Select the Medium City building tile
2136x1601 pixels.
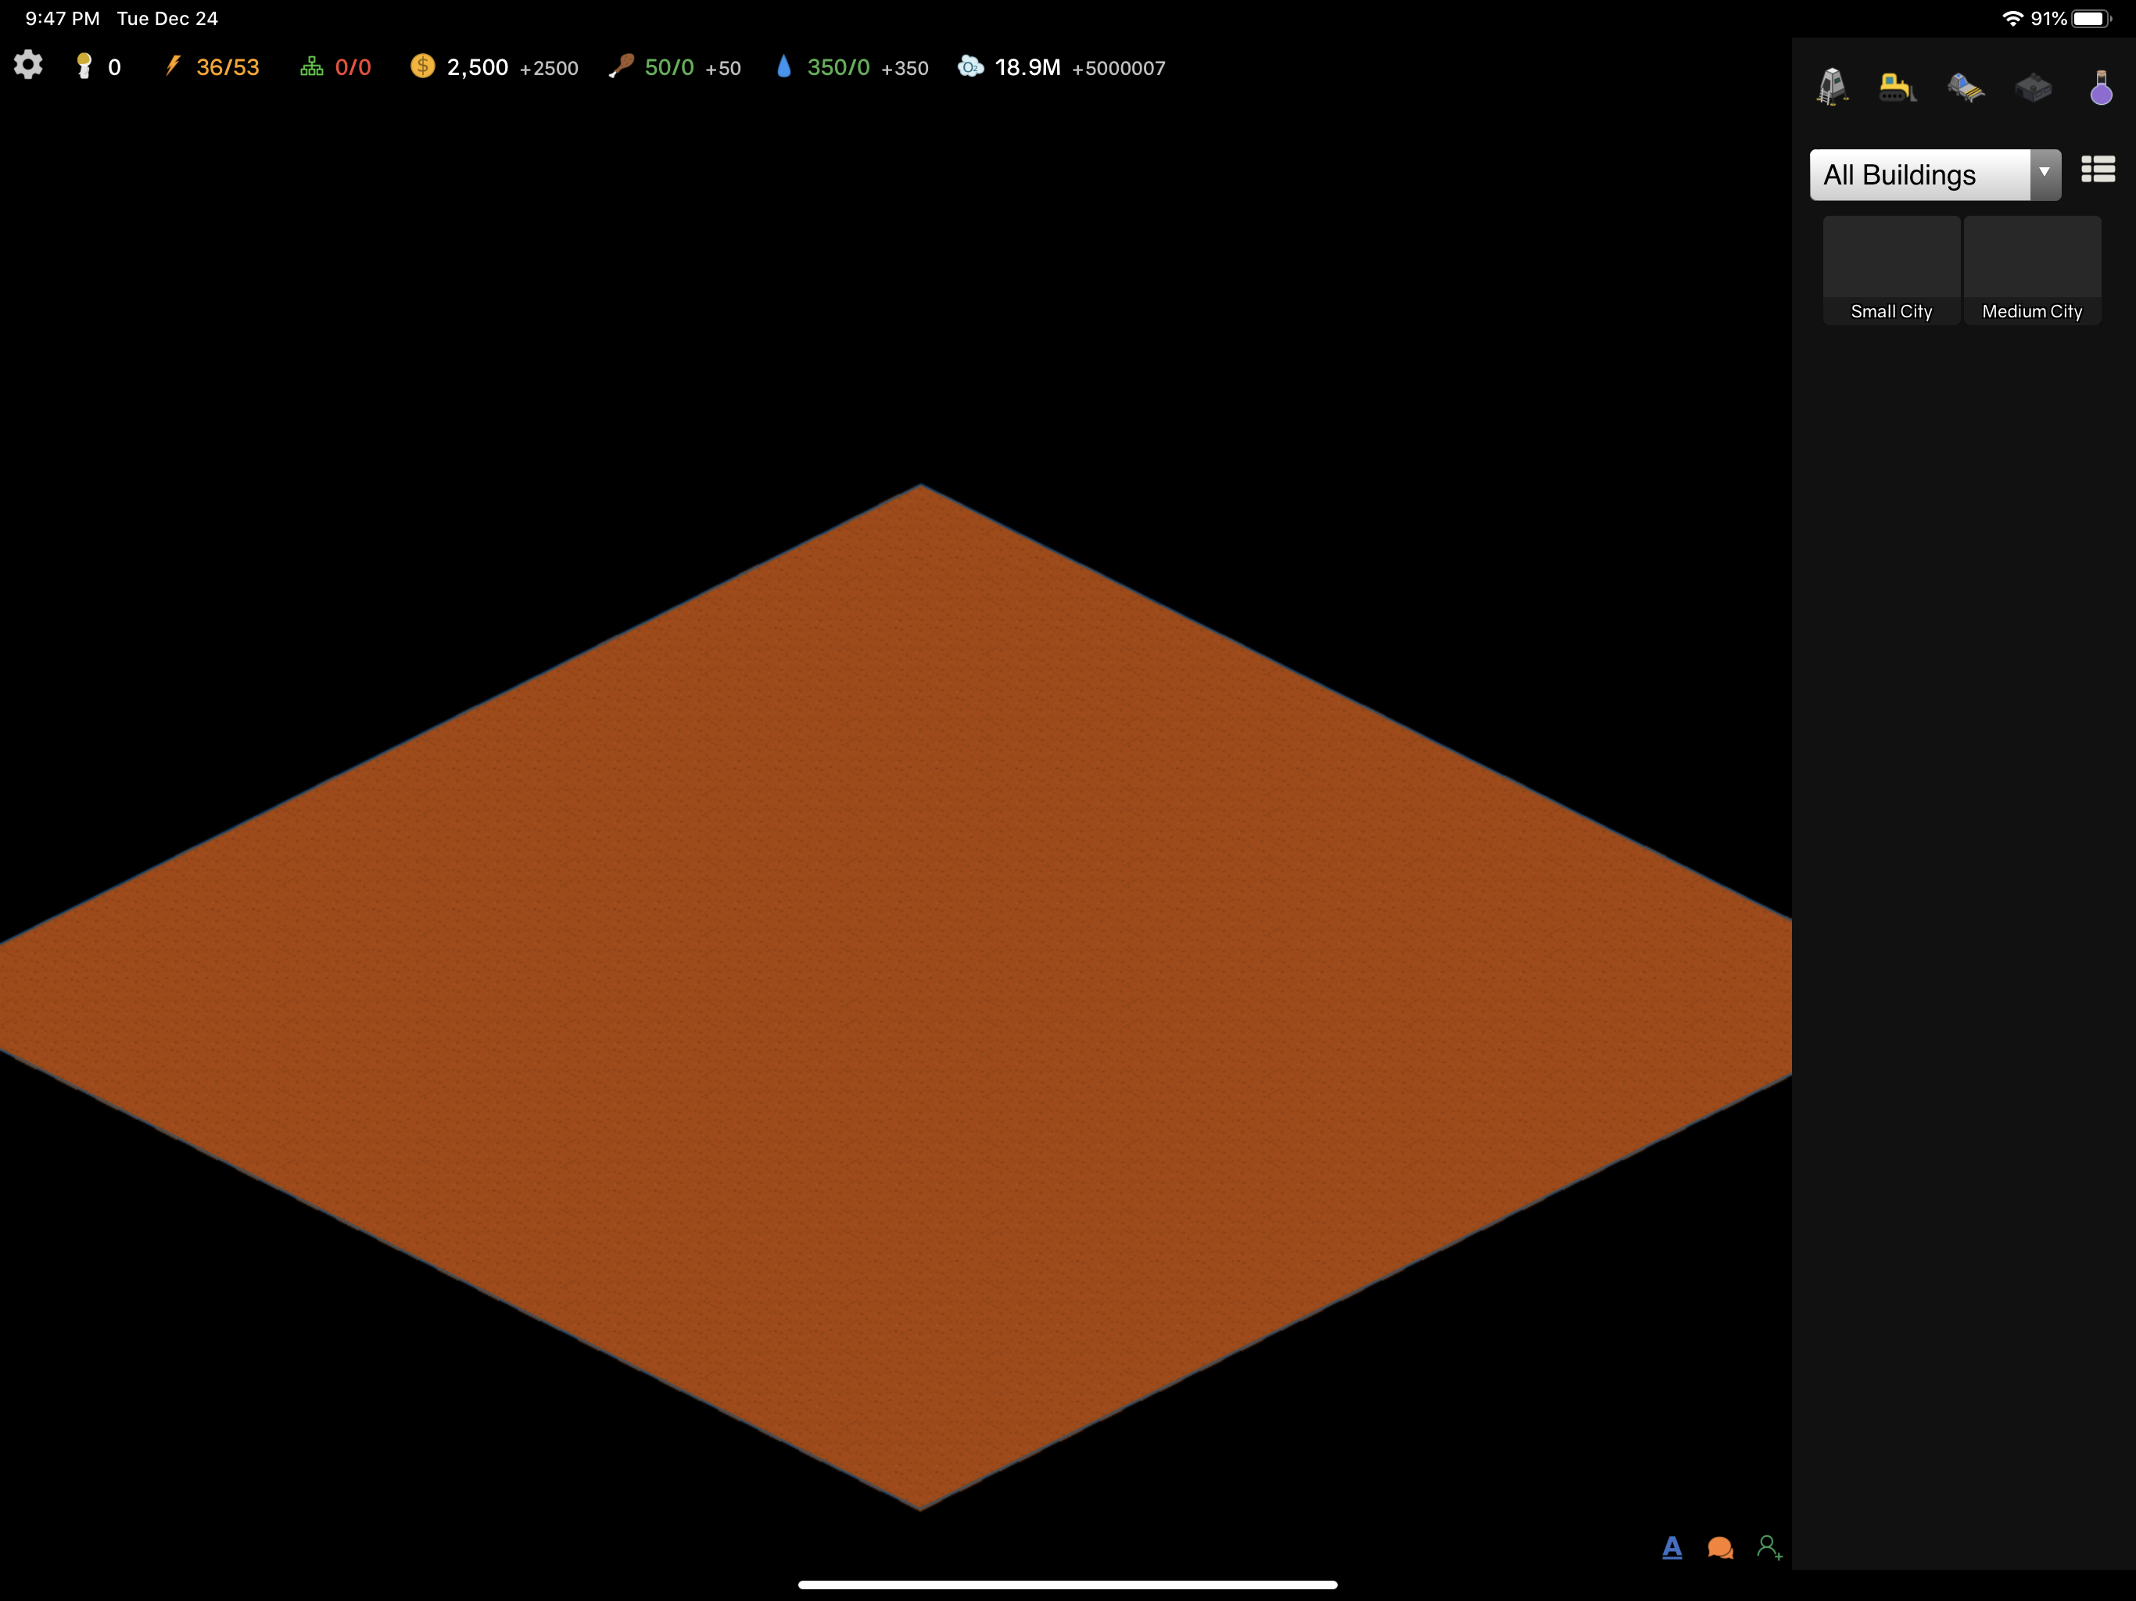[x=2032, y=270]
